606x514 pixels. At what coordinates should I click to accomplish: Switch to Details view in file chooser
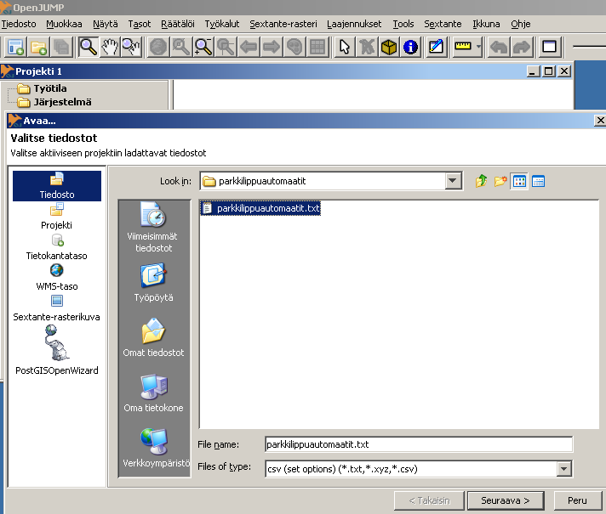[x=539, y=181]
